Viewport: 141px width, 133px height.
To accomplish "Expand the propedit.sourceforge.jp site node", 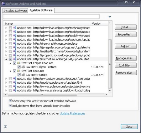I will click(x=6, y=55).
